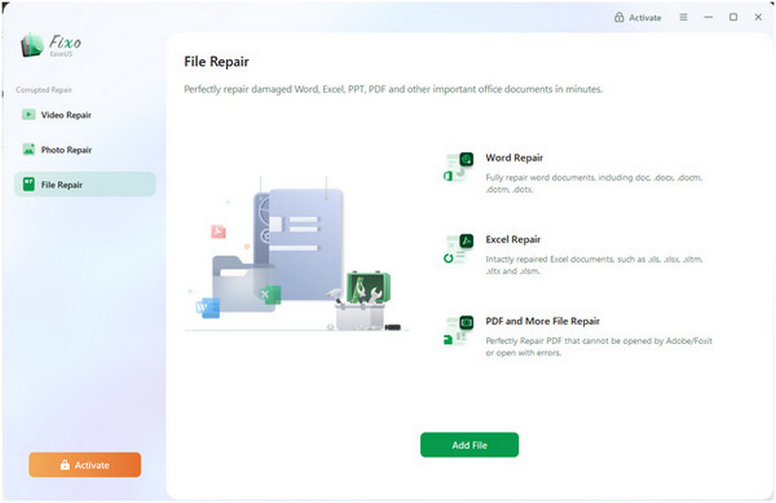This screenshot has width=776, height=503.
Task: Click the file repair illustration
Action: [x=296, y=253]
